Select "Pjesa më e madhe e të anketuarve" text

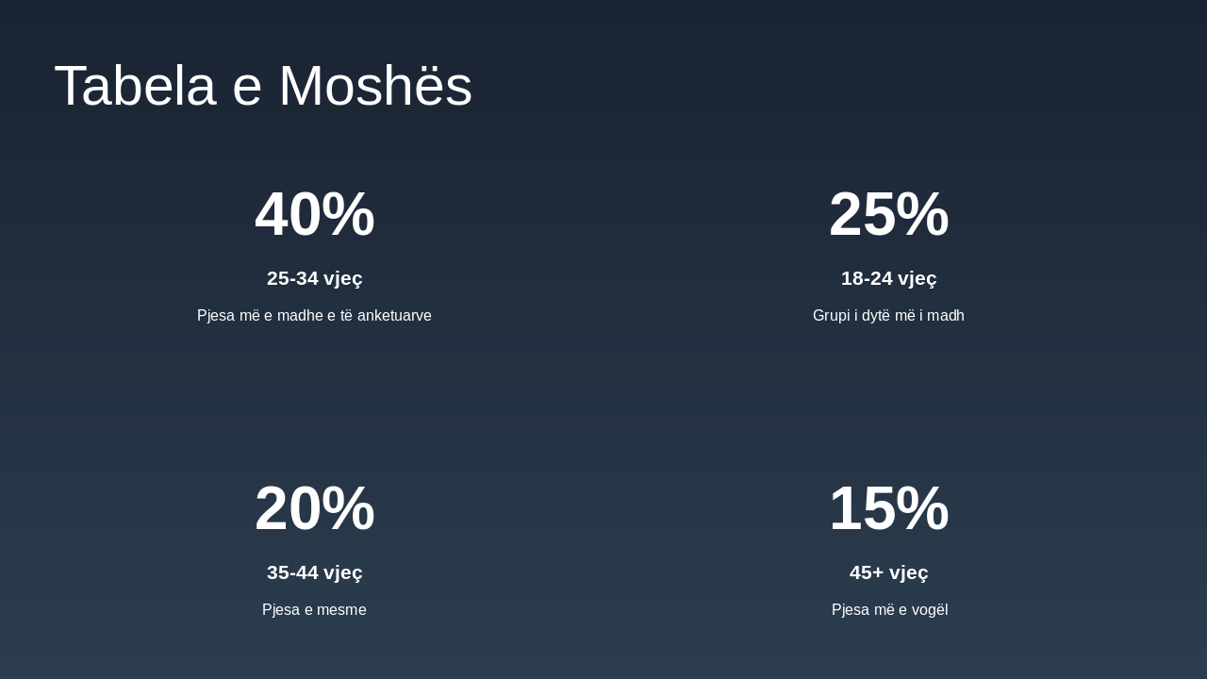(314, 316)
